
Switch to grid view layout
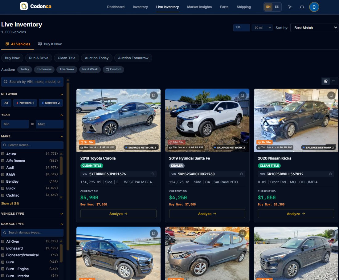pyautogui.click(x=326, y=81)
